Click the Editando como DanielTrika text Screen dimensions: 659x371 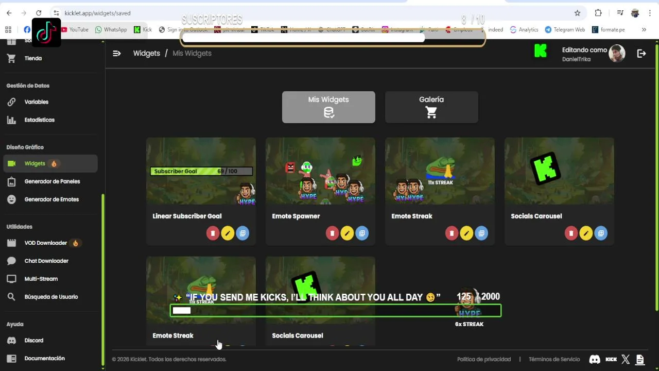pyautogui.click(x=584, y=54)
